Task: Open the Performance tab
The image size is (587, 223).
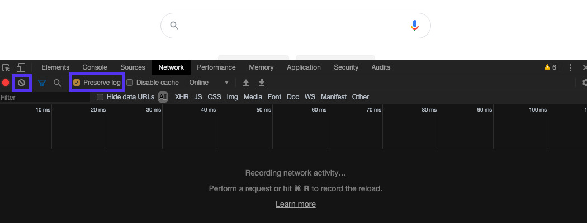Action: pos(216,67)
